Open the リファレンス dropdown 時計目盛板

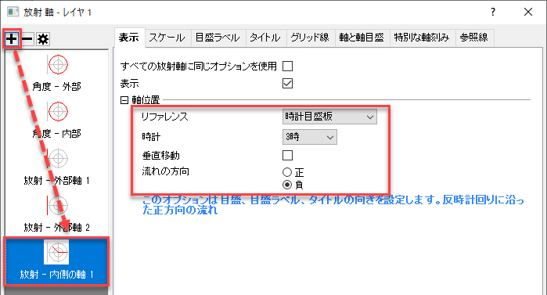pos(329,117)
